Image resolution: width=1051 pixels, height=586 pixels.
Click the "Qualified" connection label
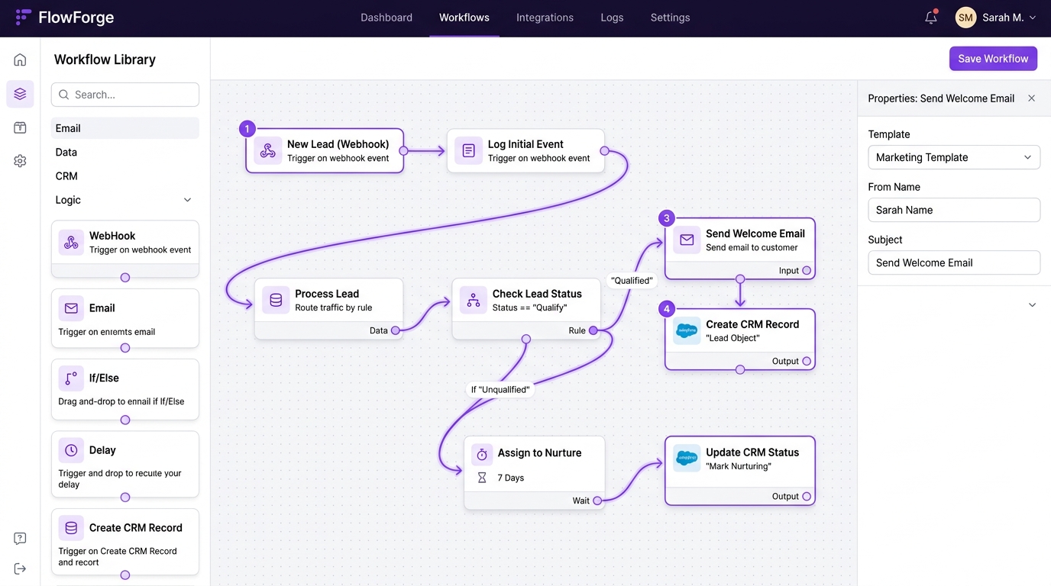coord(632,280)
